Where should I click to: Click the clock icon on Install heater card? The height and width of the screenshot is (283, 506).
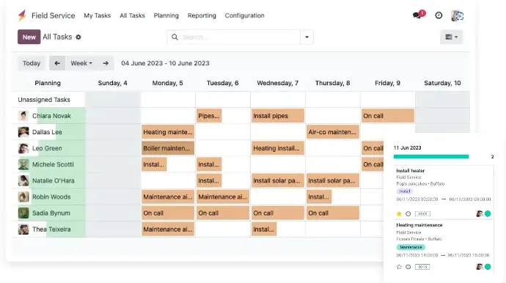(x=408, y=213)
